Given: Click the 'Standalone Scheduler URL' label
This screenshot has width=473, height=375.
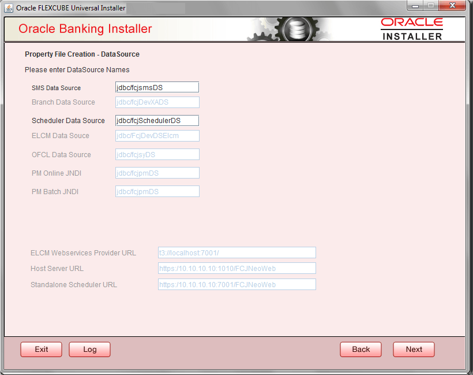Looking at the screenshot, I should pyautogui.click(x=74, y=285).
